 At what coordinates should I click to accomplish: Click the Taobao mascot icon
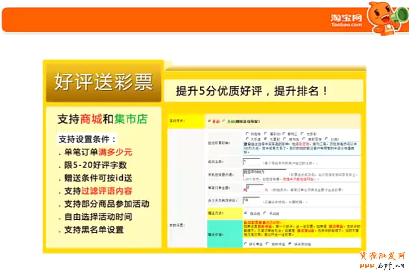point(383,17)
